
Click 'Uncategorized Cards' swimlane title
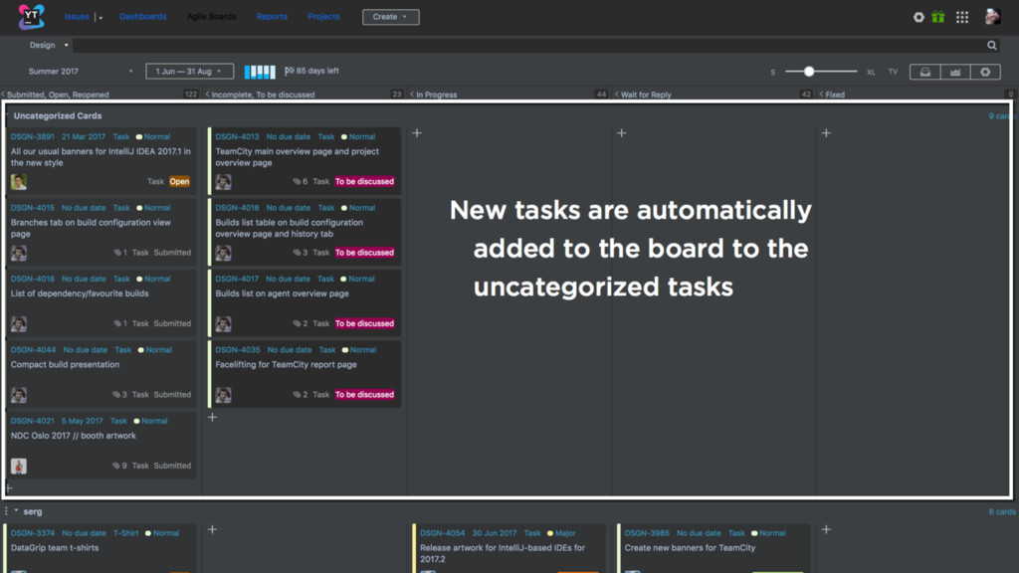[x=58, y=115]
